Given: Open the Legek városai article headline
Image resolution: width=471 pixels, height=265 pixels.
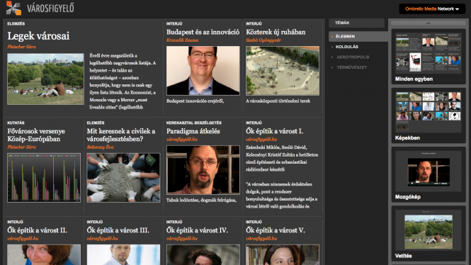Looking at the screenshot, I should coord(38,36).
